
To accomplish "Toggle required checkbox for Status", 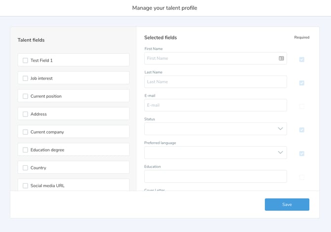I will (302, 130).
